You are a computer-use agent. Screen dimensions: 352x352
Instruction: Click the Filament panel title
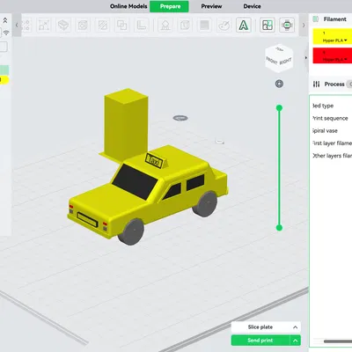click(334, 19)
